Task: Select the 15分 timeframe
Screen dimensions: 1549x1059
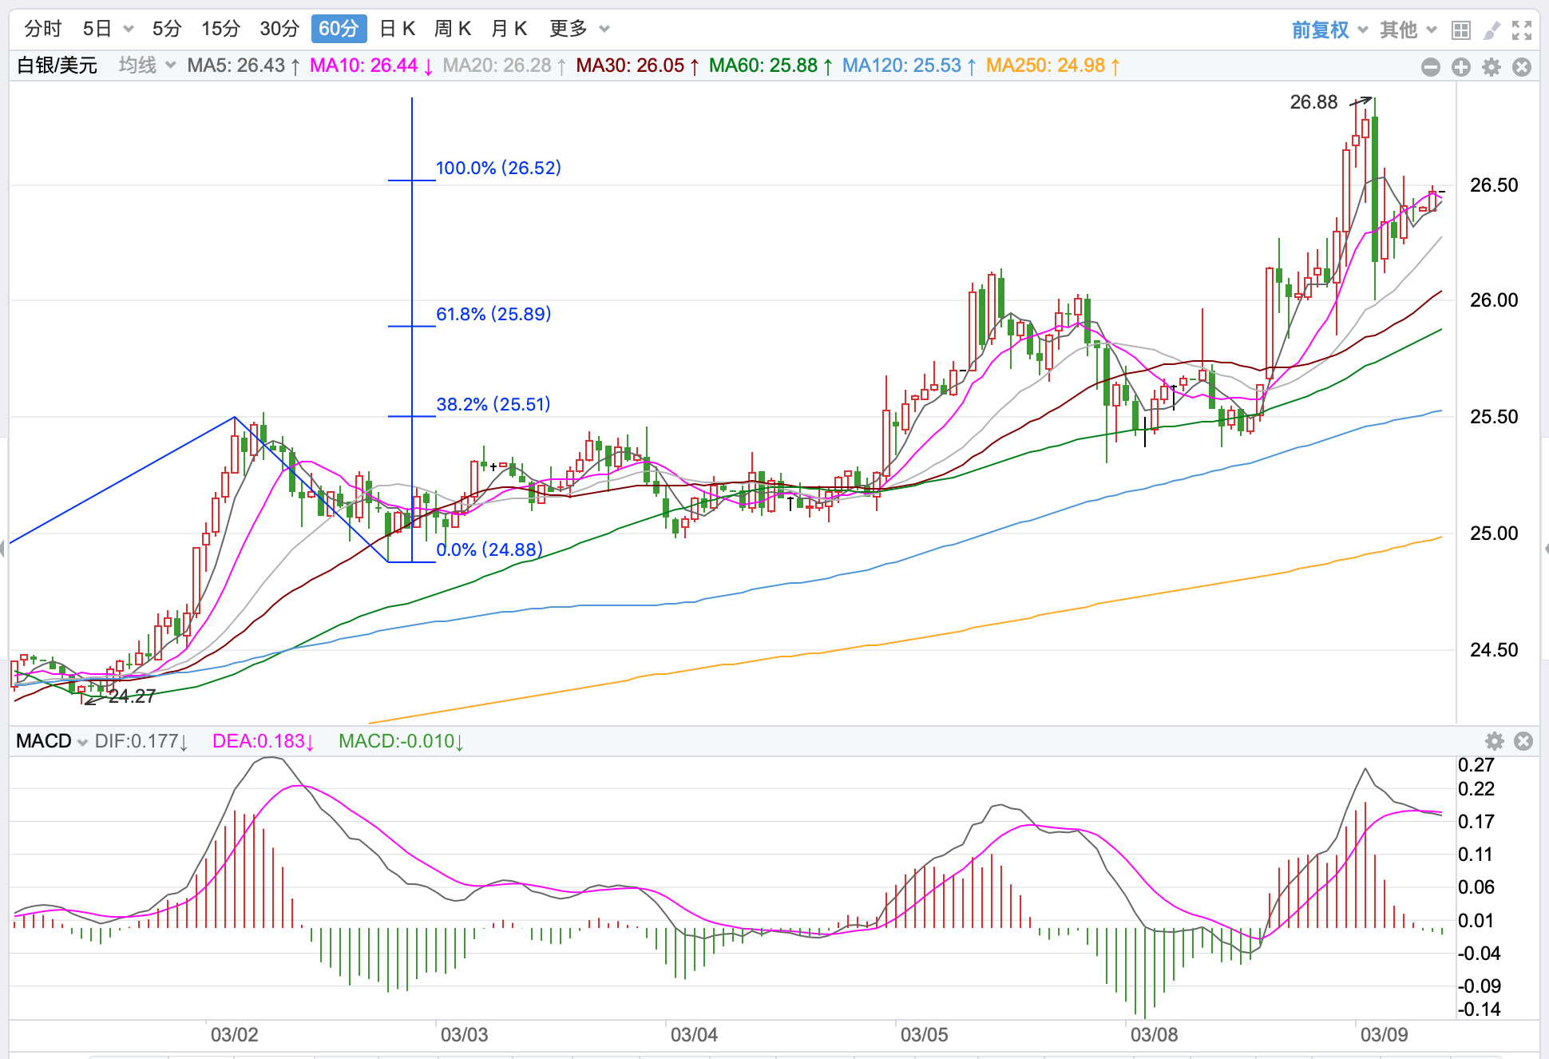Action: pos(220,30)
